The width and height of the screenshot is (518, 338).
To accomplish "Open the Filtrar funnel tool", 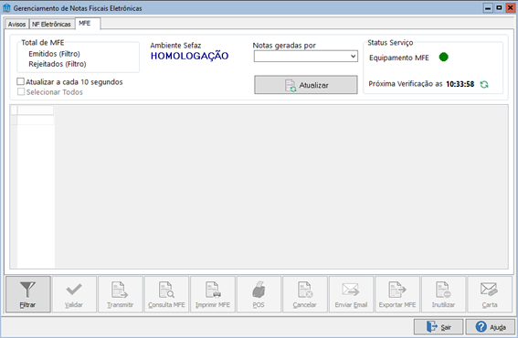I will [x=28, y=294].
